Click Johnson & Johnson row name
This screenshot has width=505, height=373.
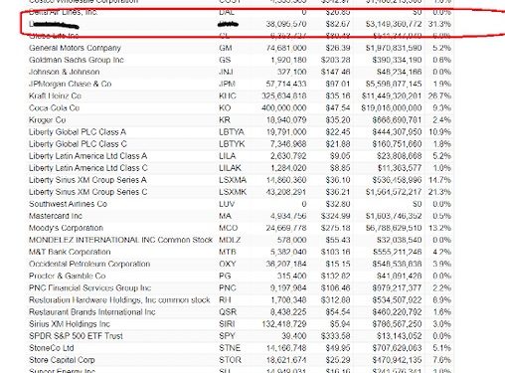click(x=64, y=72)
